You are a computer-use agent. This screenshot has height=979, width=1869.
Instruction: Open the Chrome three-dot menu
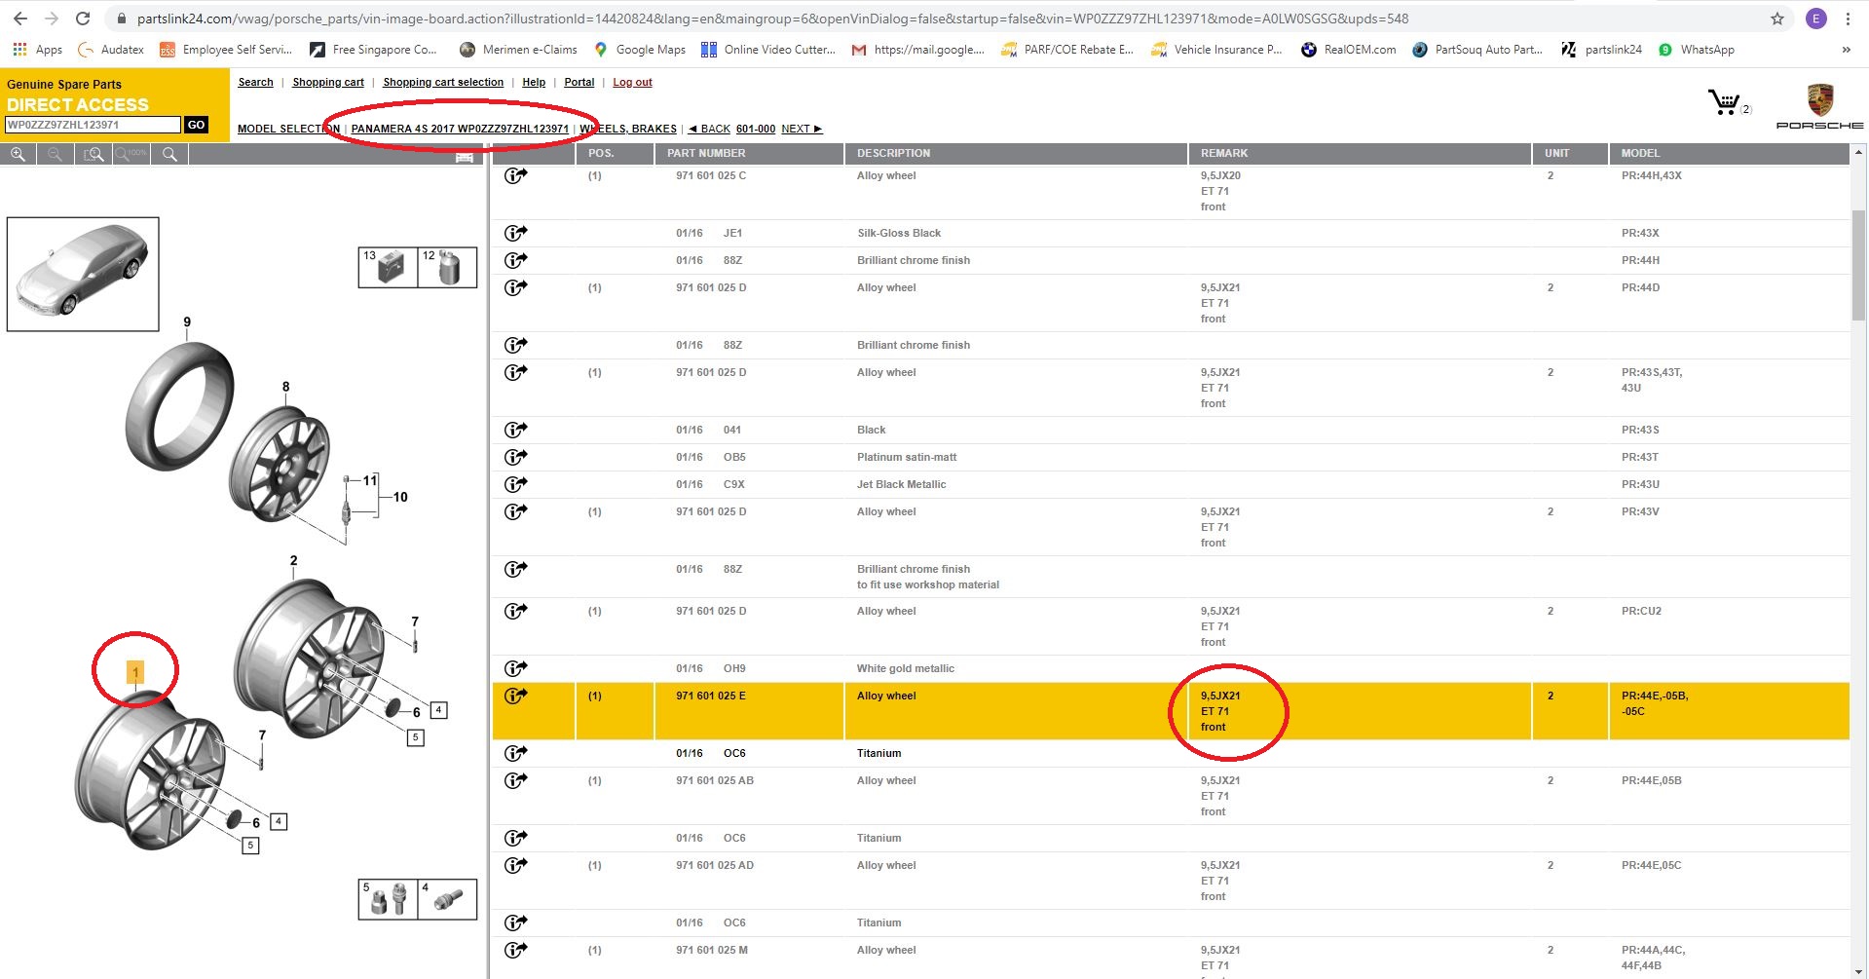(x=1848, y=19)
